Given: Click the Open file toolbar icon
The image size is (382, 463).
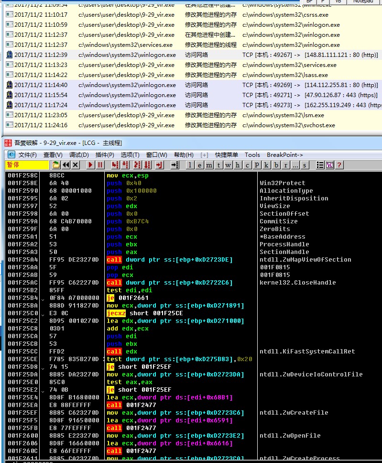Looking at the screenshot, I should [x=56, y=165].
